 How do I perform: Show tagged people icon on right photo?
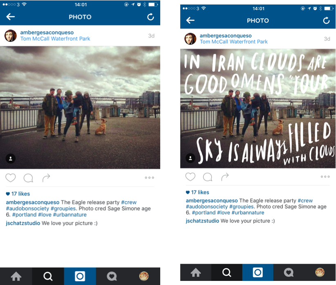(x=190, y=158)
